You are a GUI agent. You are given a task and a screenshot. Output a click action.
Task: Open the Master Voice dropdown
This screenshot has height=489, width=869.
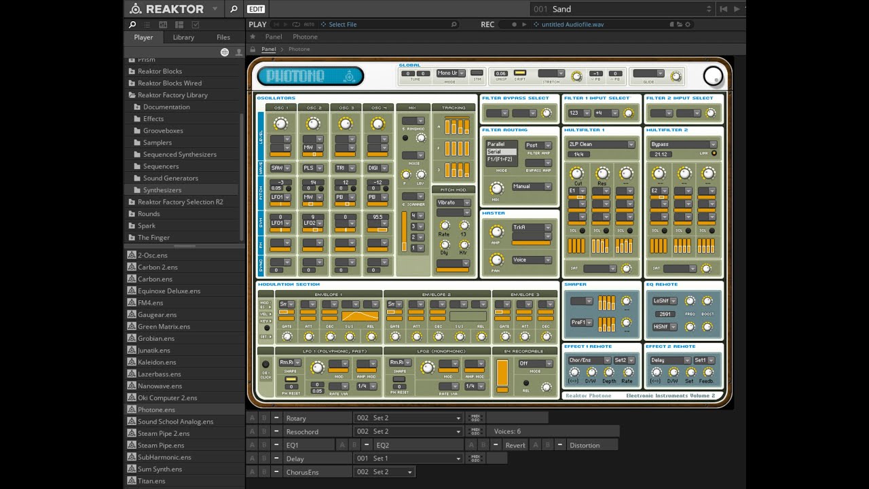(x=532, y=259)
